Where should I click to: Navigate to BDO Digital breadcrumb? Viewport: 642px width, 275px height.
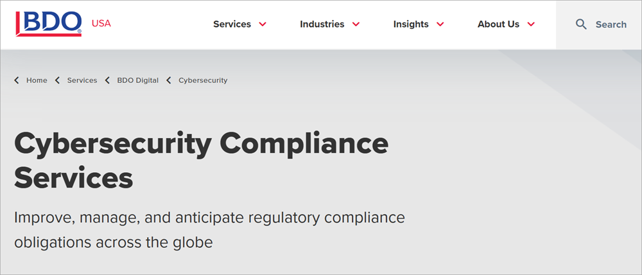pos(138,80)
